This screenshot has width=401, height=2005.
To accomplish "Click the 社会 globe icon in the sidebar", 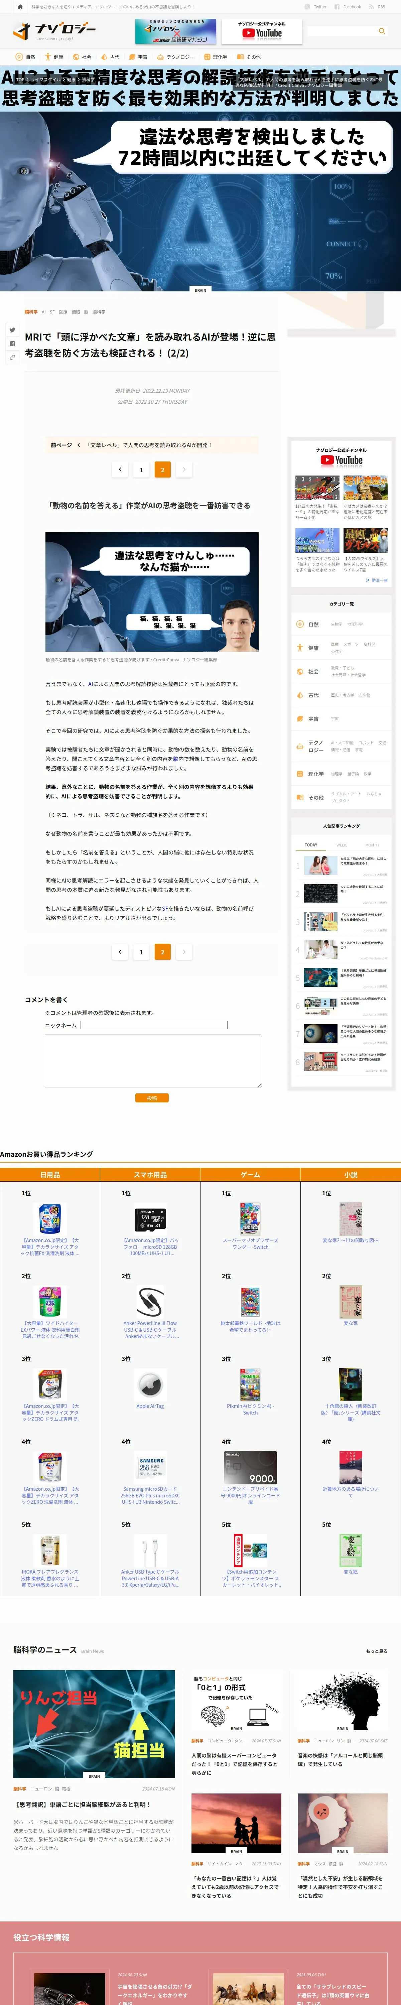I will click(300, 671).
